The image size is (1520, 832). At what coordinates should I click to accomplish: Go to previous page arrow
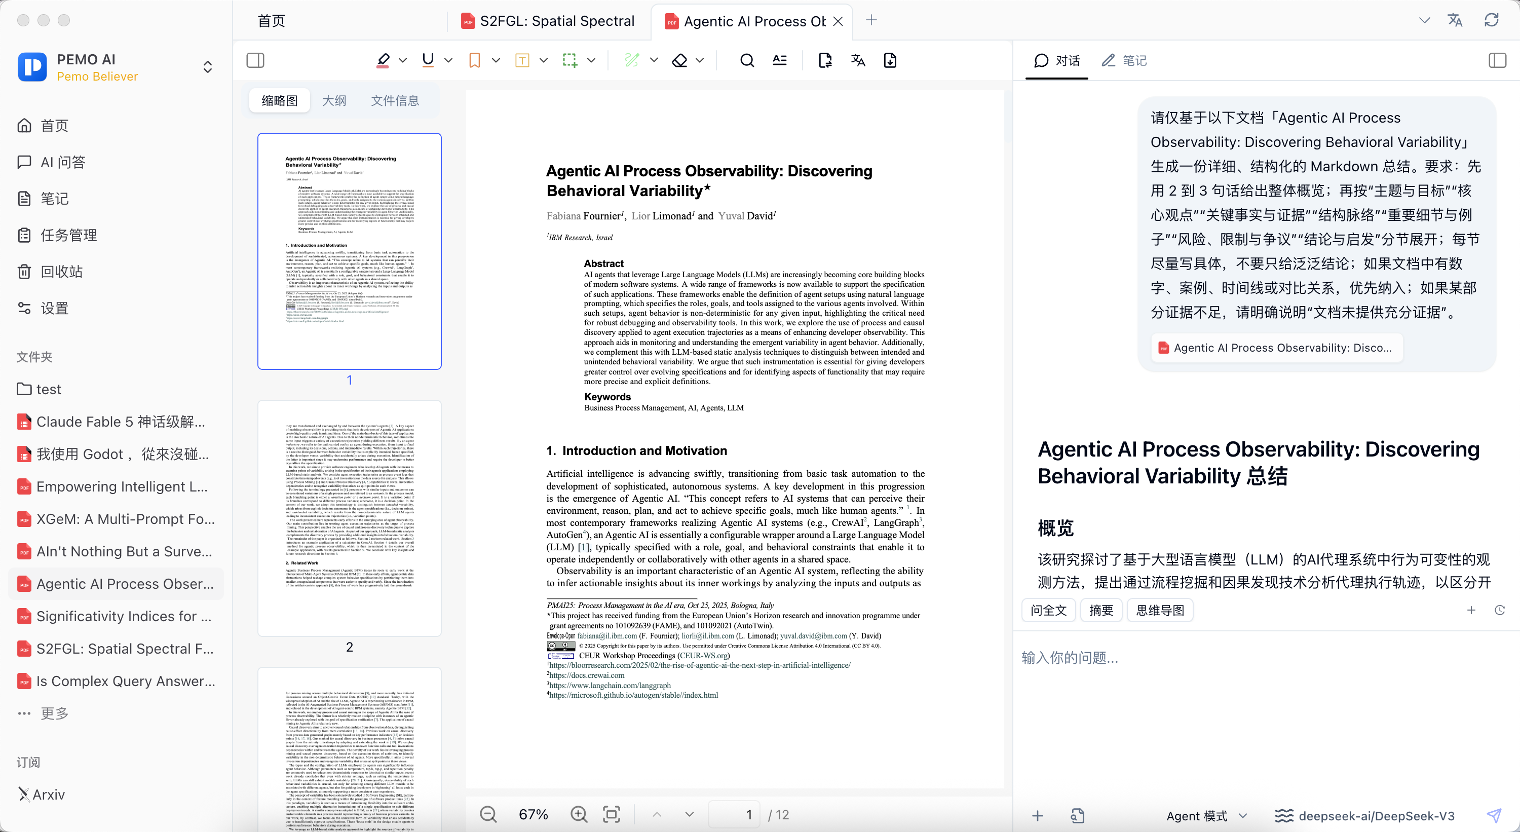tap(657, 815)
